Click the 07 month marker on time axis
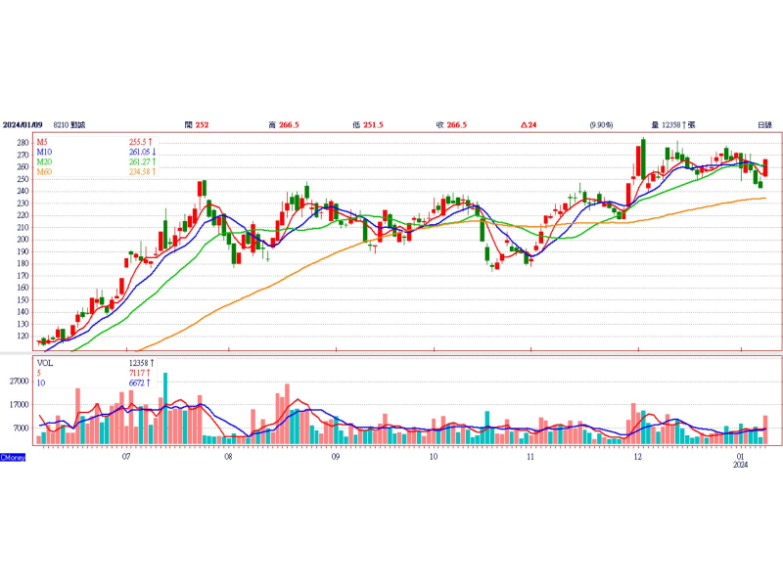The width and height of the screenshot is (783, 587). click(126, 457)
